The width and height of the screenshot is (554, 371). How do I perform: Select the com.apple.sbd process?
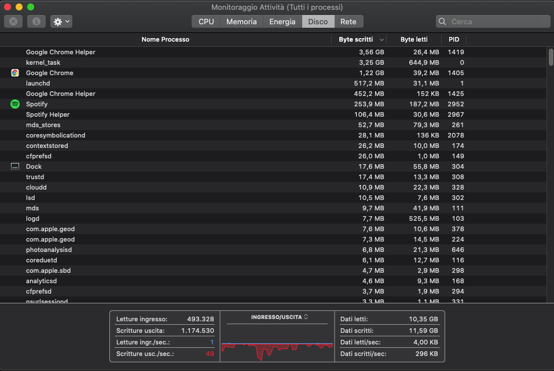(273, 270)
